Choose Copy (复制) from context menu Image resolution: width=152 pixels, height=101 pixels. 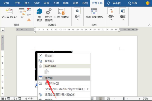[64, 61]
